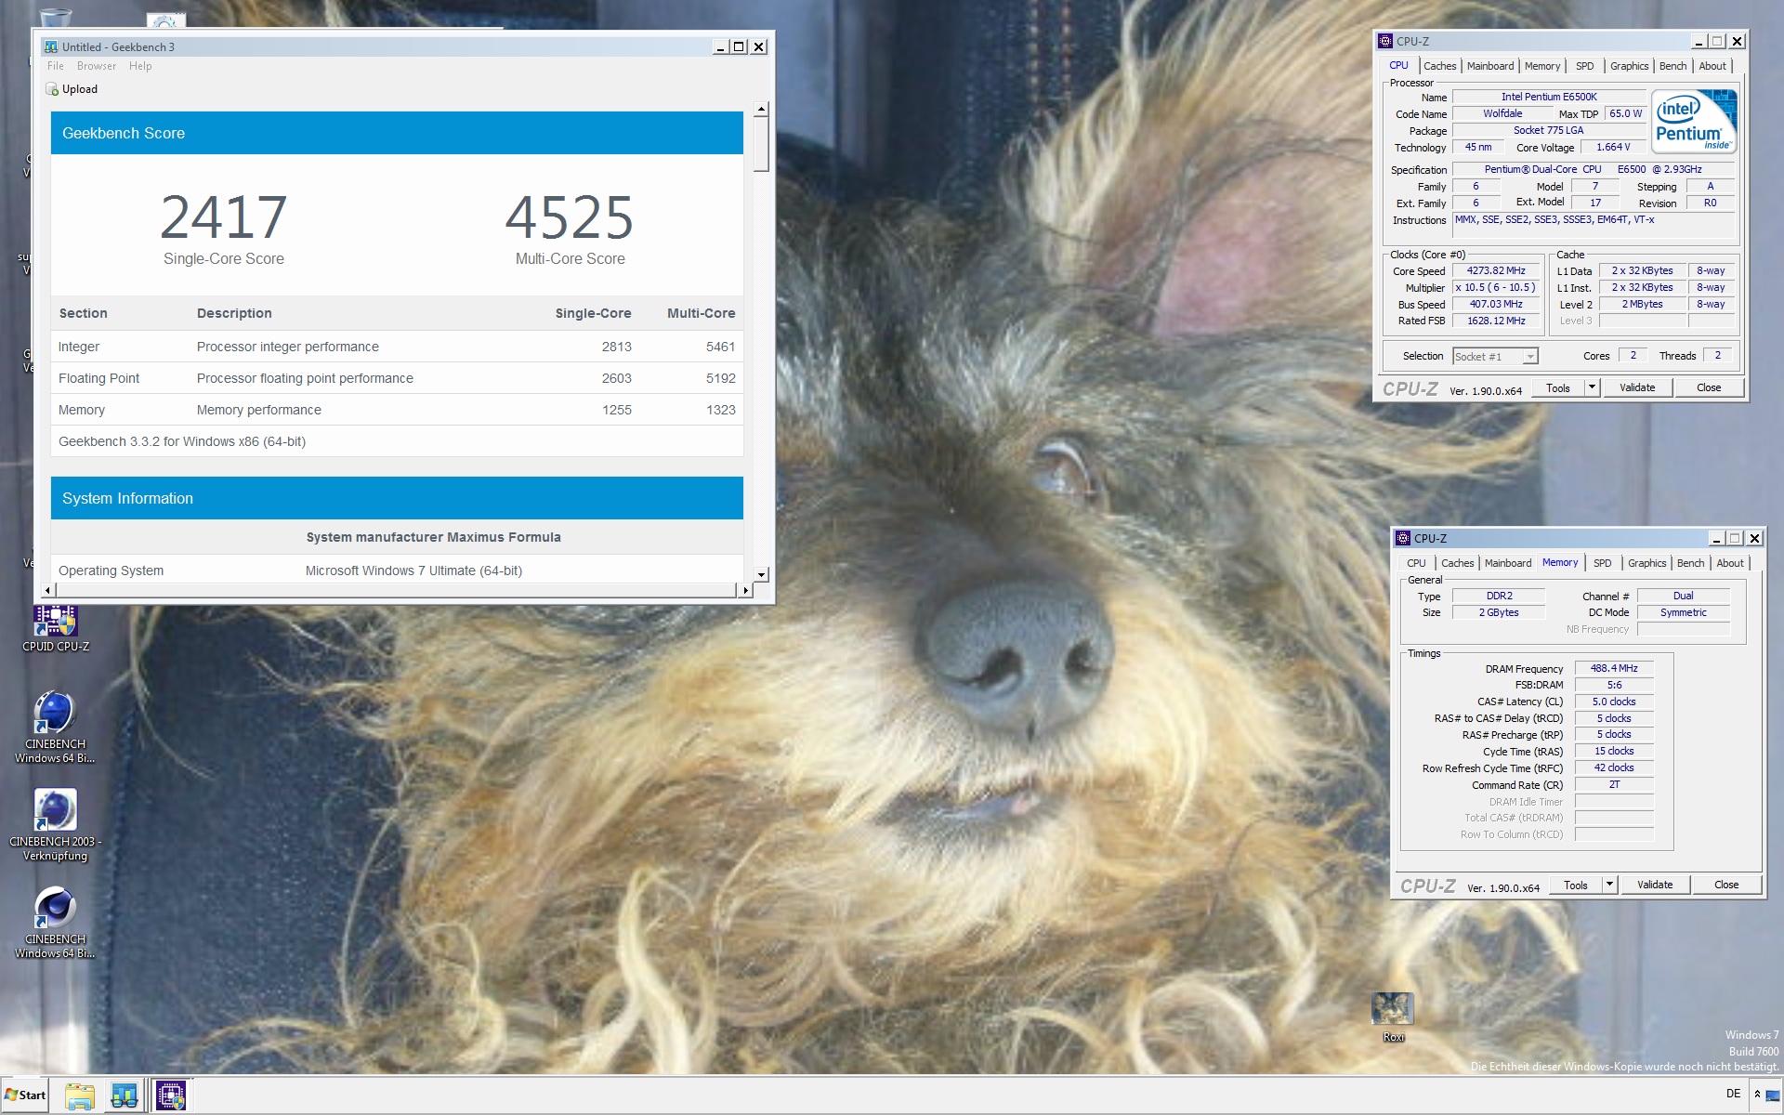
Task: Click the Intel Pentium E6500K name field
Action: click(x=1549, y=97)
